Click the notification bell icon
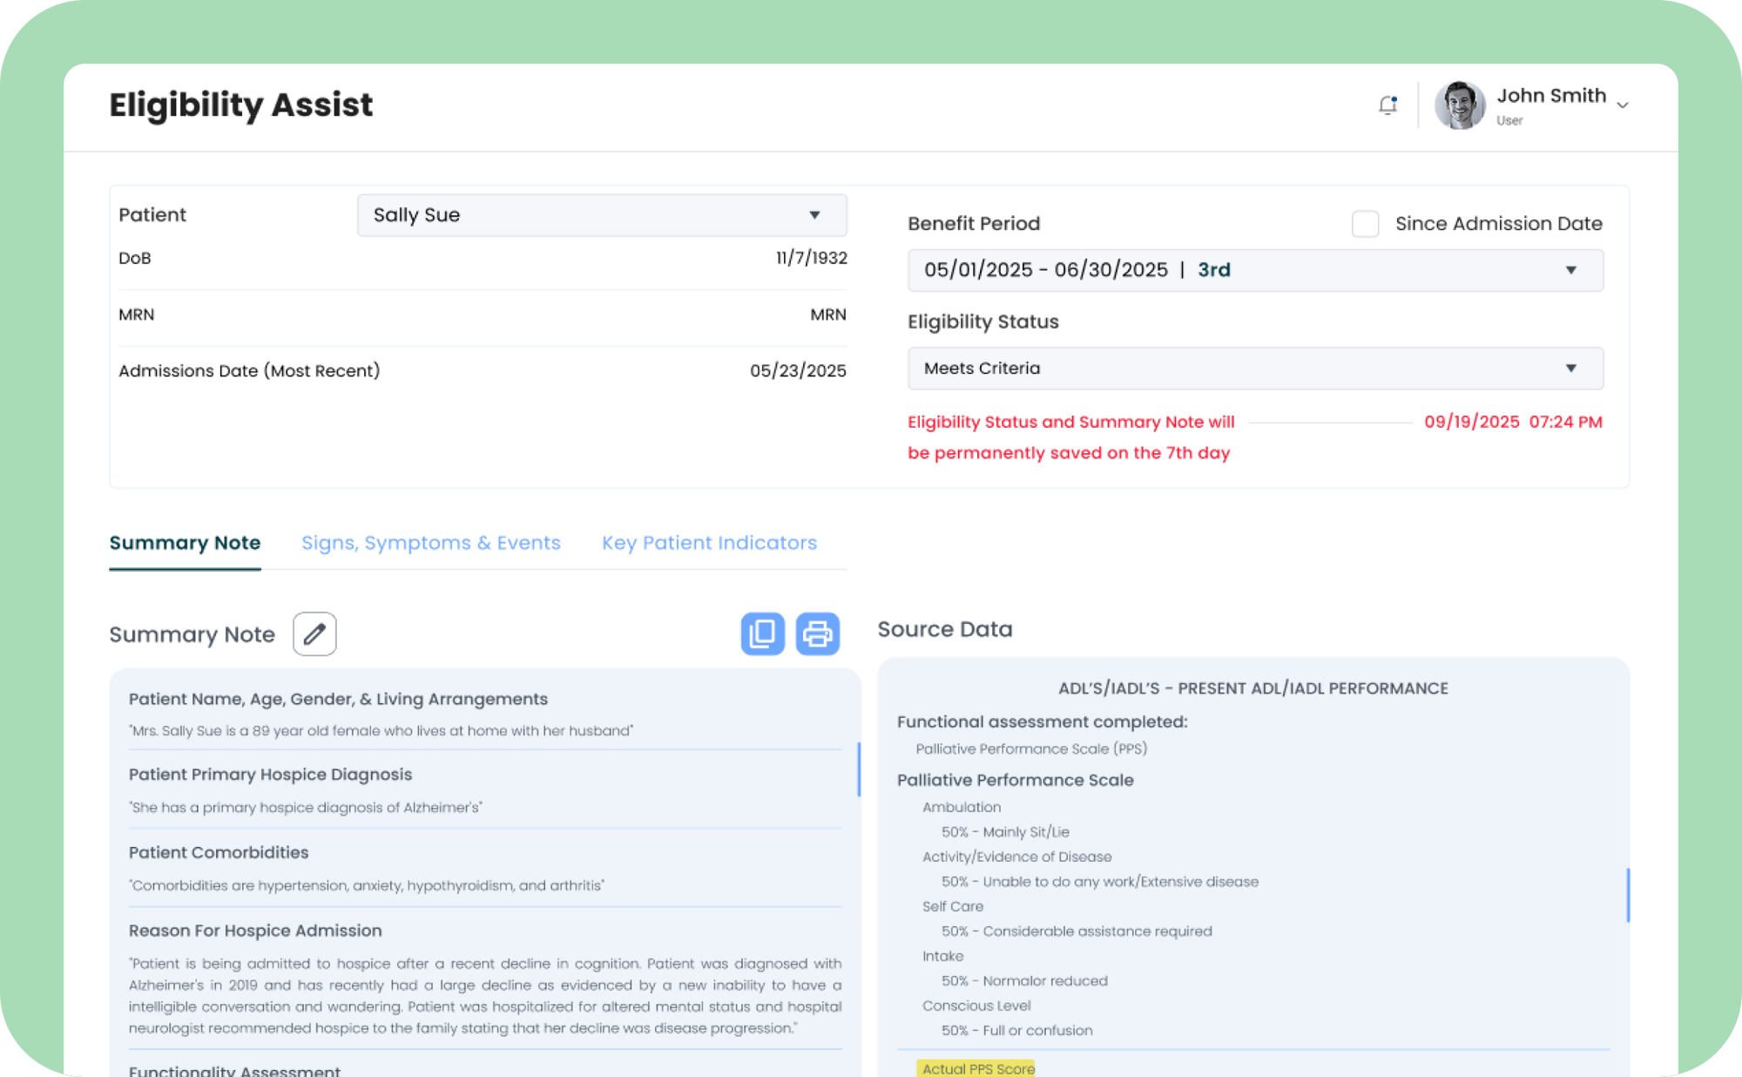This screenshot has width=1742, height=1077. 1388,105
